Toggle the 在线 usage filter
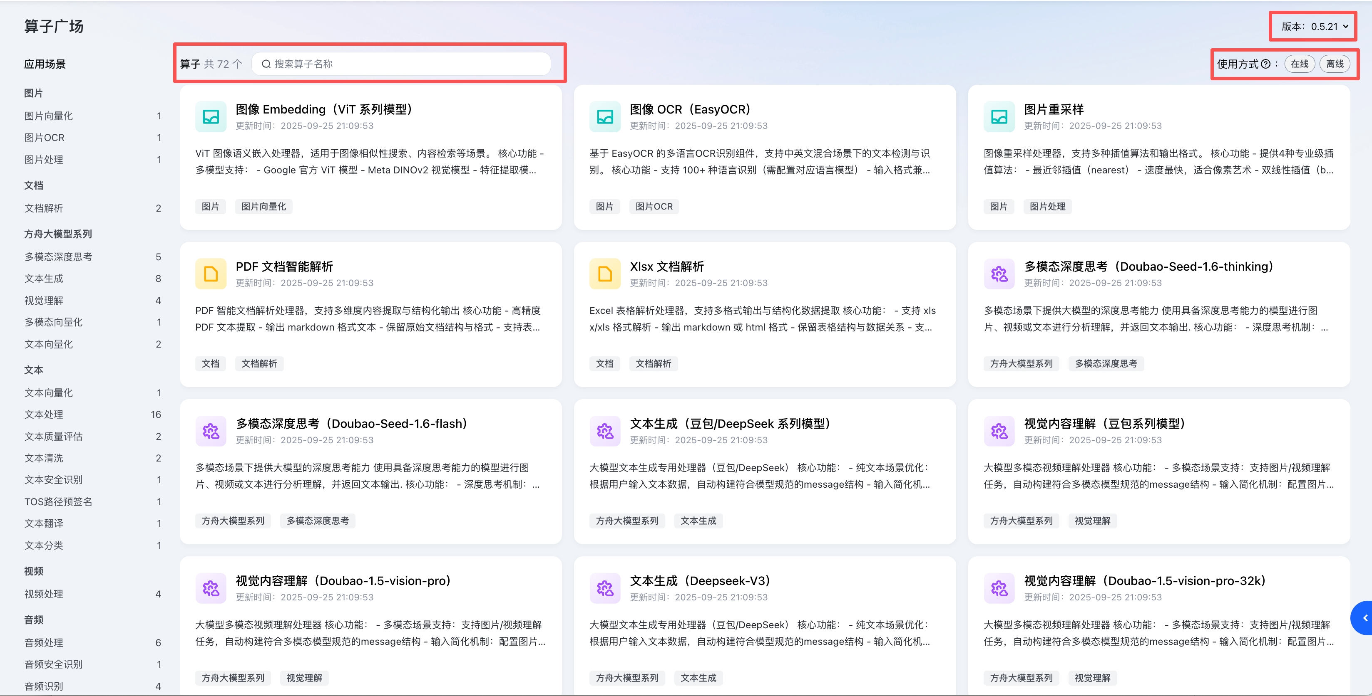Viewport: 1372px width, 696px height. 1299,64
